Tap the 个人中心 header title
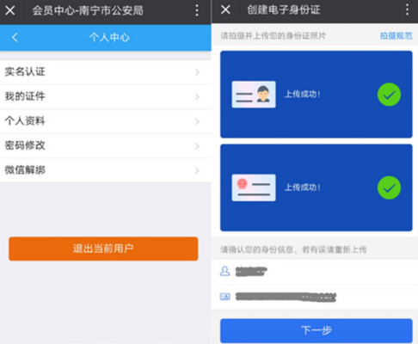The image size is (418, 344). tap(109, 37)
